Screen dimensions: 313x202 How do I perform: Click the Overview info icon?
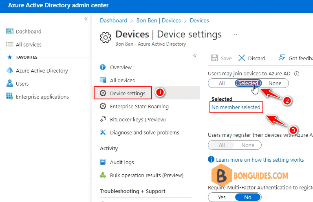103,67
